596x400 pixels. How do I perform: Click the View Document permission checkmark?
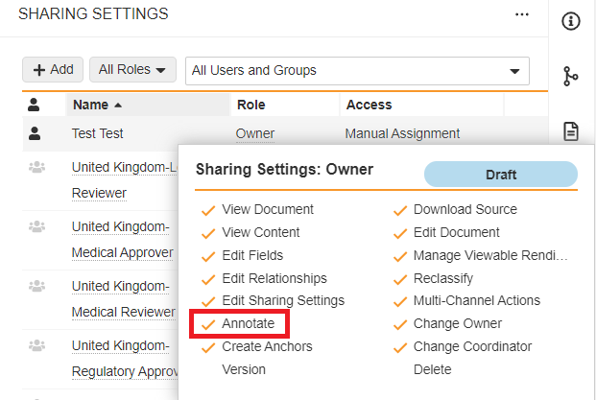click(x=207, y=209)
